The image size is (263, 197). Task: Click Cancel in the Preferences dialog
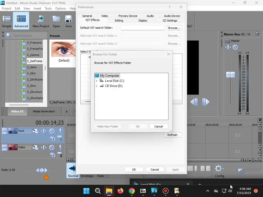pyautogui.click(x=155, y=170)
